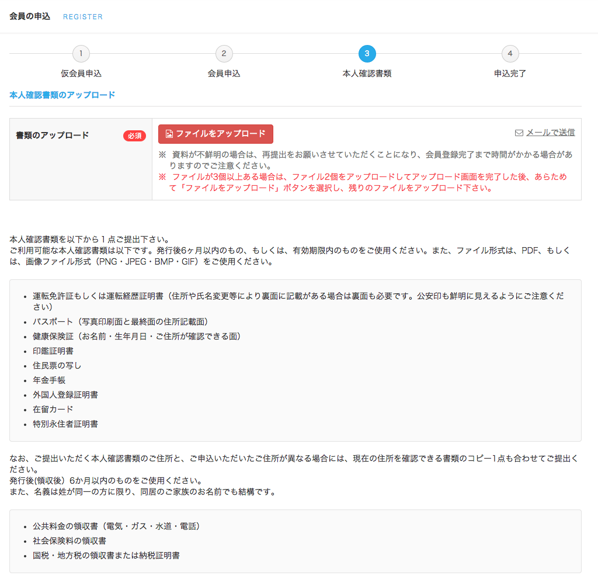This screenshot has width=598, height=579.
Task: Click the 特別永住者証明書 list item
Action: click(65, 424)
